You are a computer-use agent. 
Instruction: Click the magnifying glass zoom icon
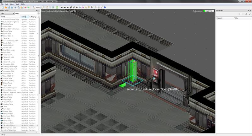[34, 7]
